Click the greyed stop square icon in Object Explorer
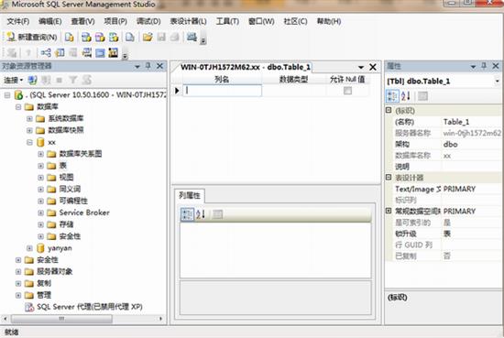This screenshot has width=504, height=338. pos(60,80)
